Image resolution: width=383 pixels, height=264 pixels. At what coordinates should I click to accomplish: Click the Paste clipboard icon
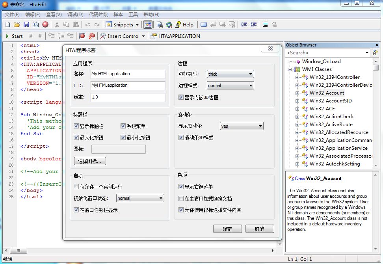pos(76,24)
